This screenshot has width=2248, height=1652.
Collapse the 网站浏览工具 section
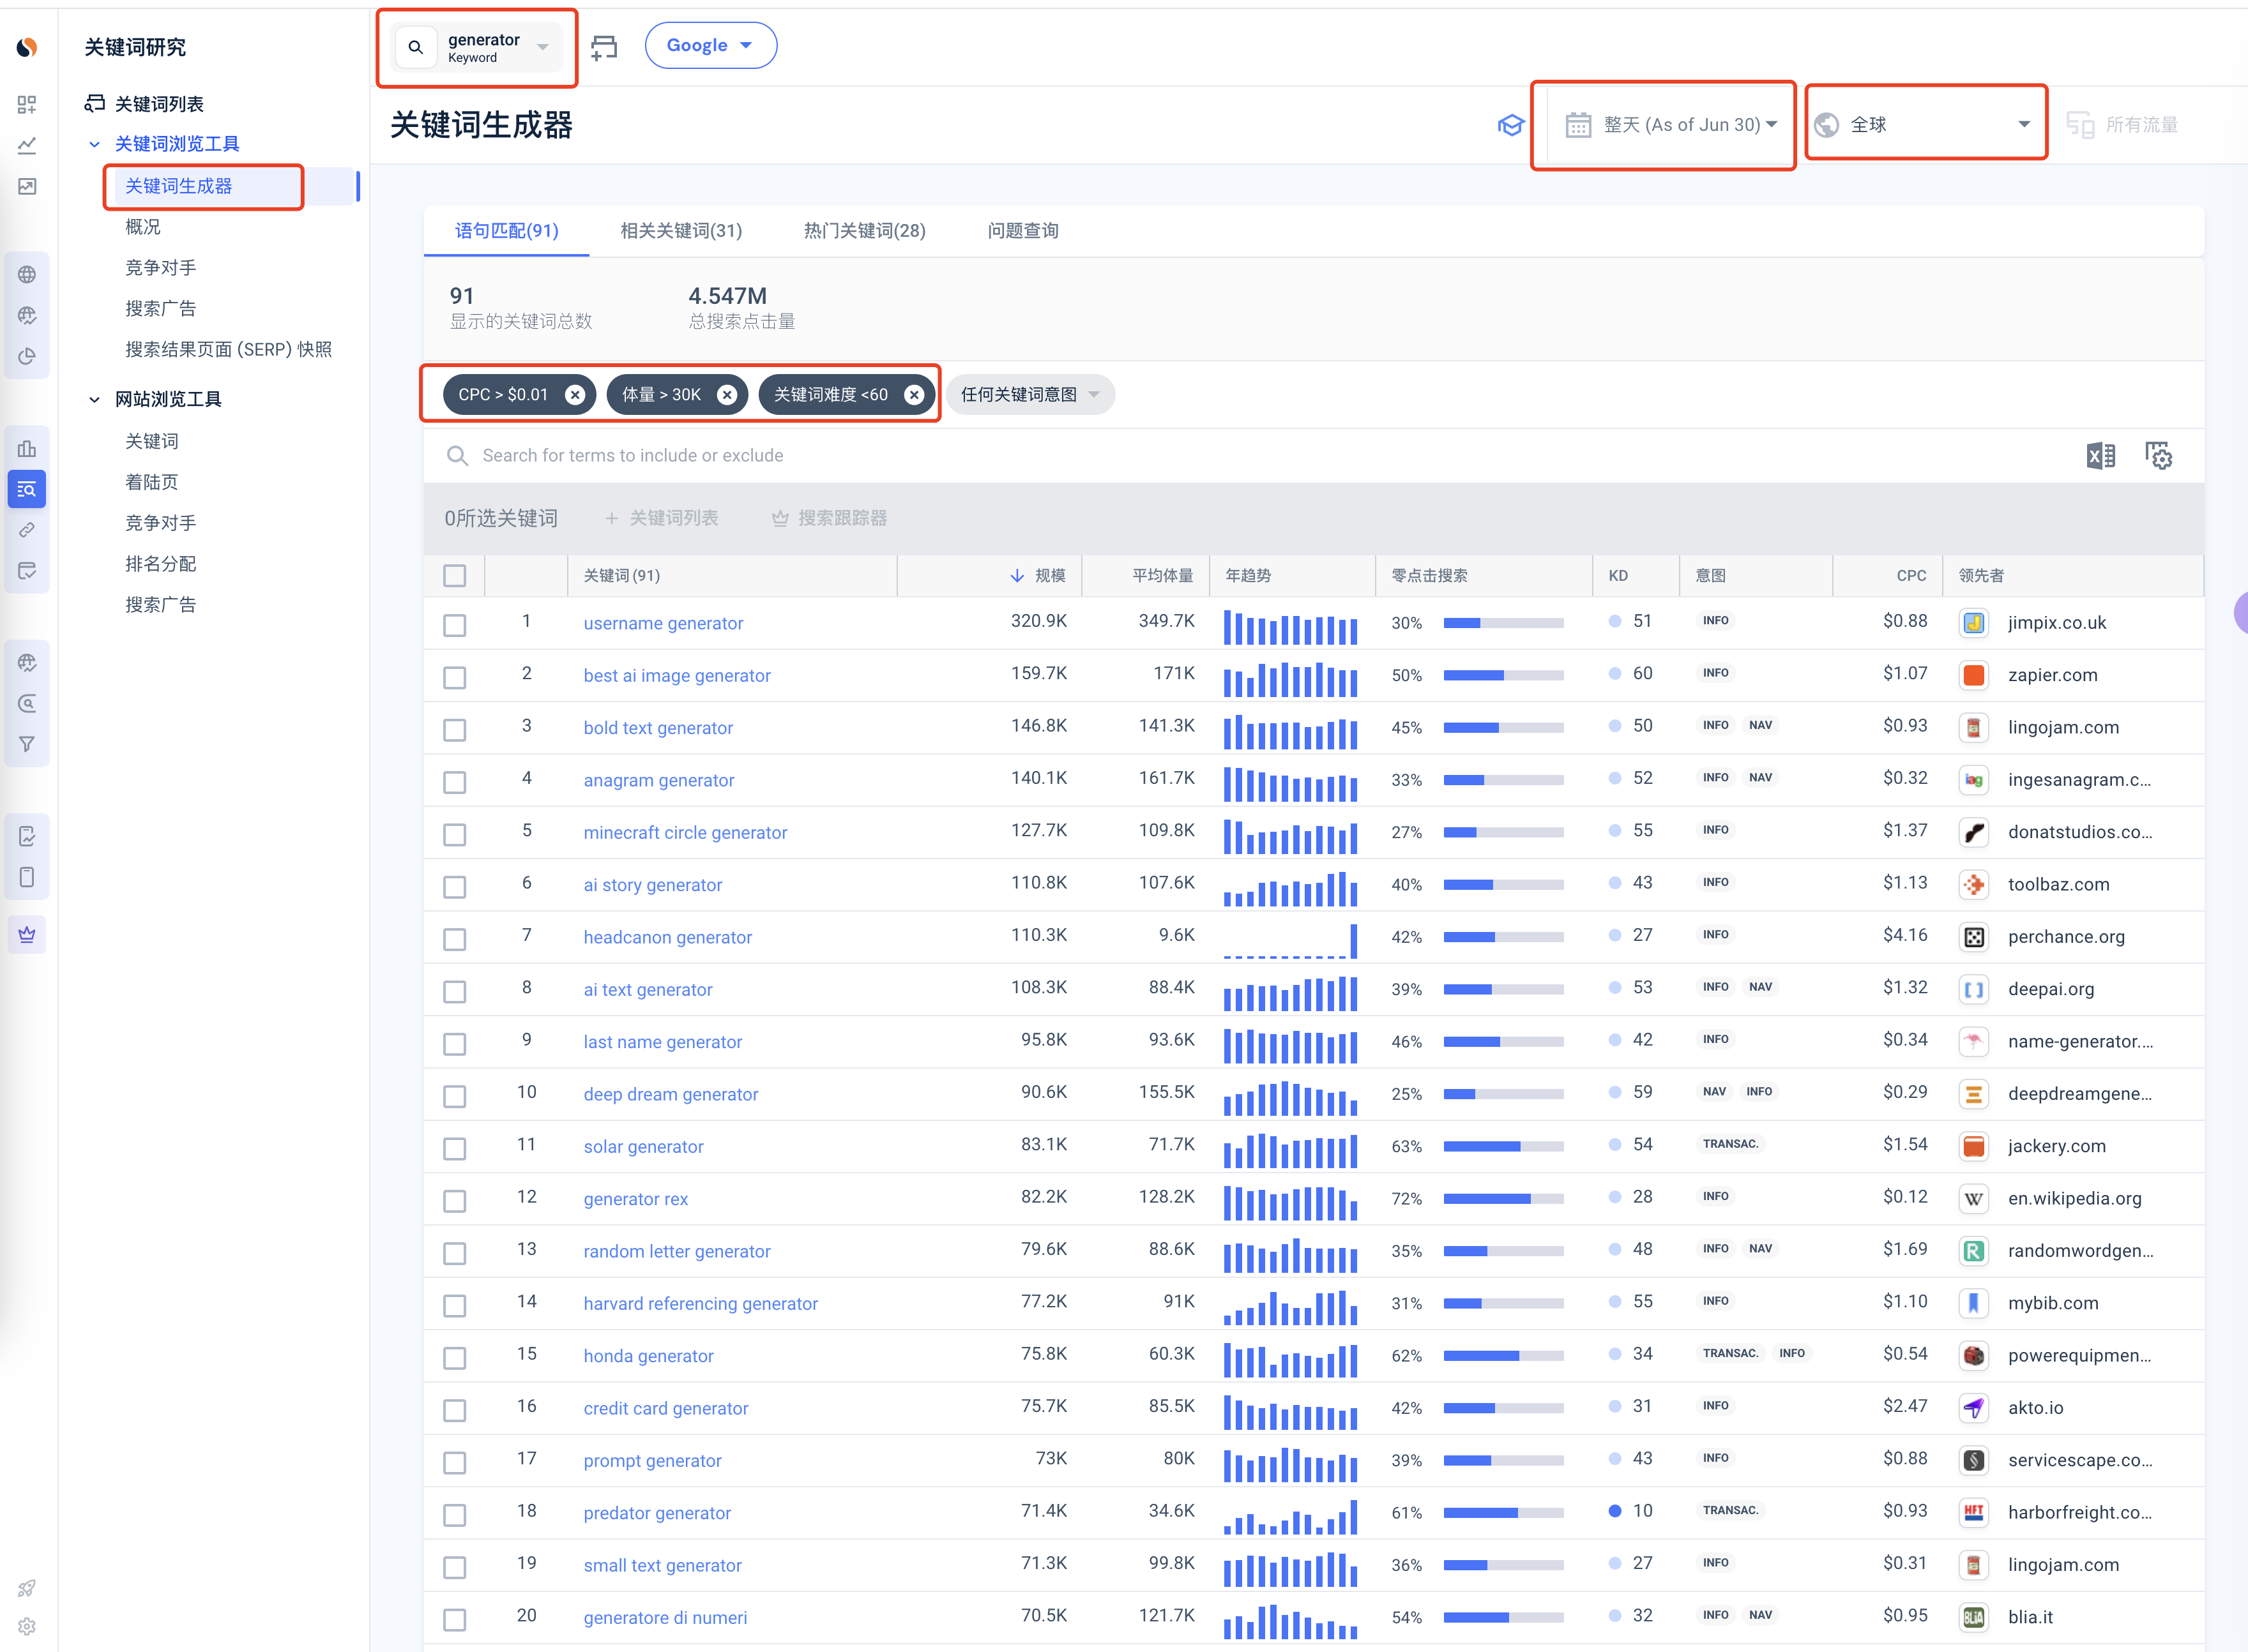pyautogui.click(x=94, y=400)
